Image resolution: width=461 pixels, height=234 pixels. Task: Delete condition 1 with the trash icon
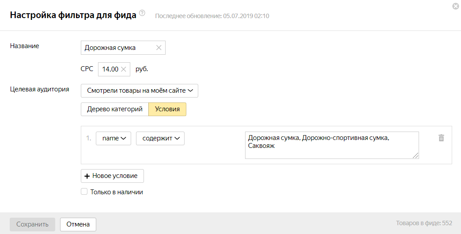click(x=441, y=138)
